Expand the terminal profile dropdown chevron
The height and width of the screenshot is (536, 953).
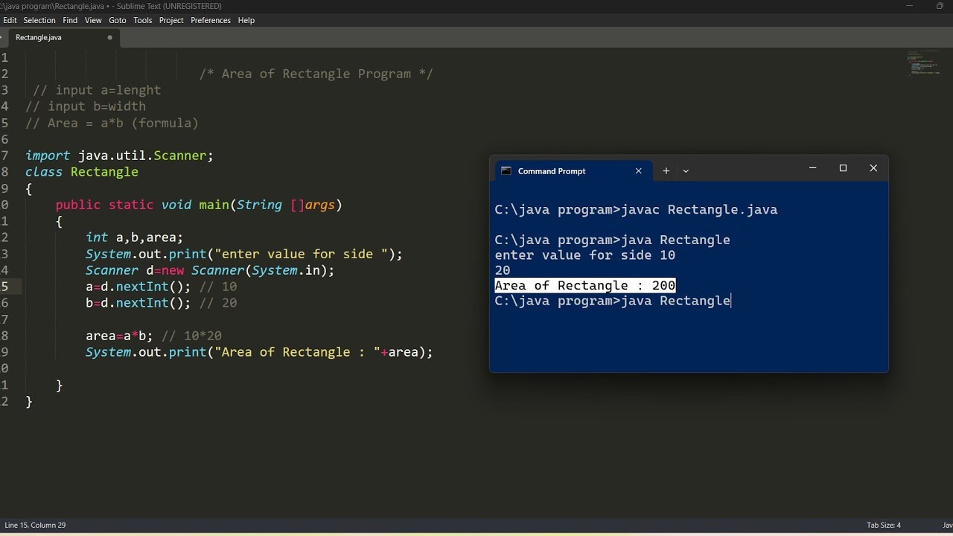coord(686,170)
